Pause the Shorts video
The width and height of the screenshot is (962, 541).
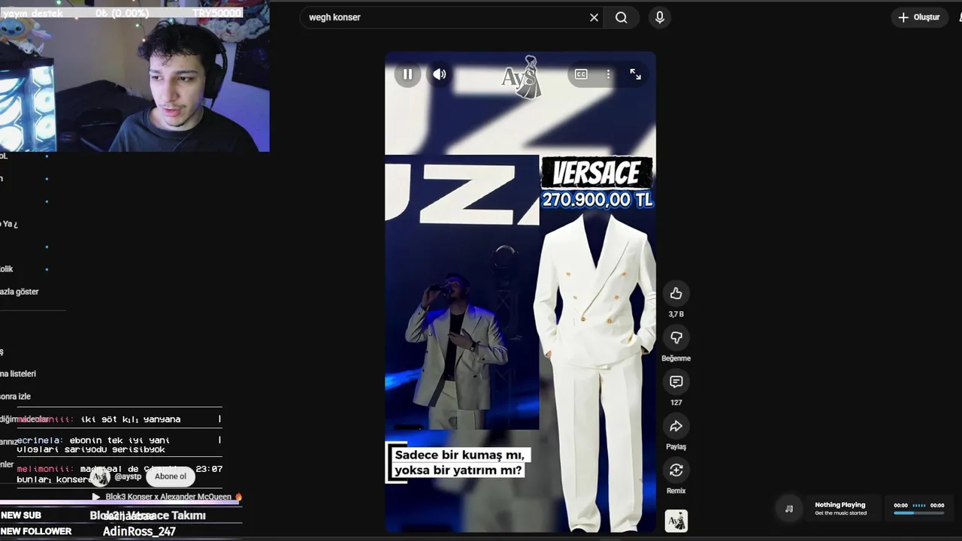click(407, 74)
